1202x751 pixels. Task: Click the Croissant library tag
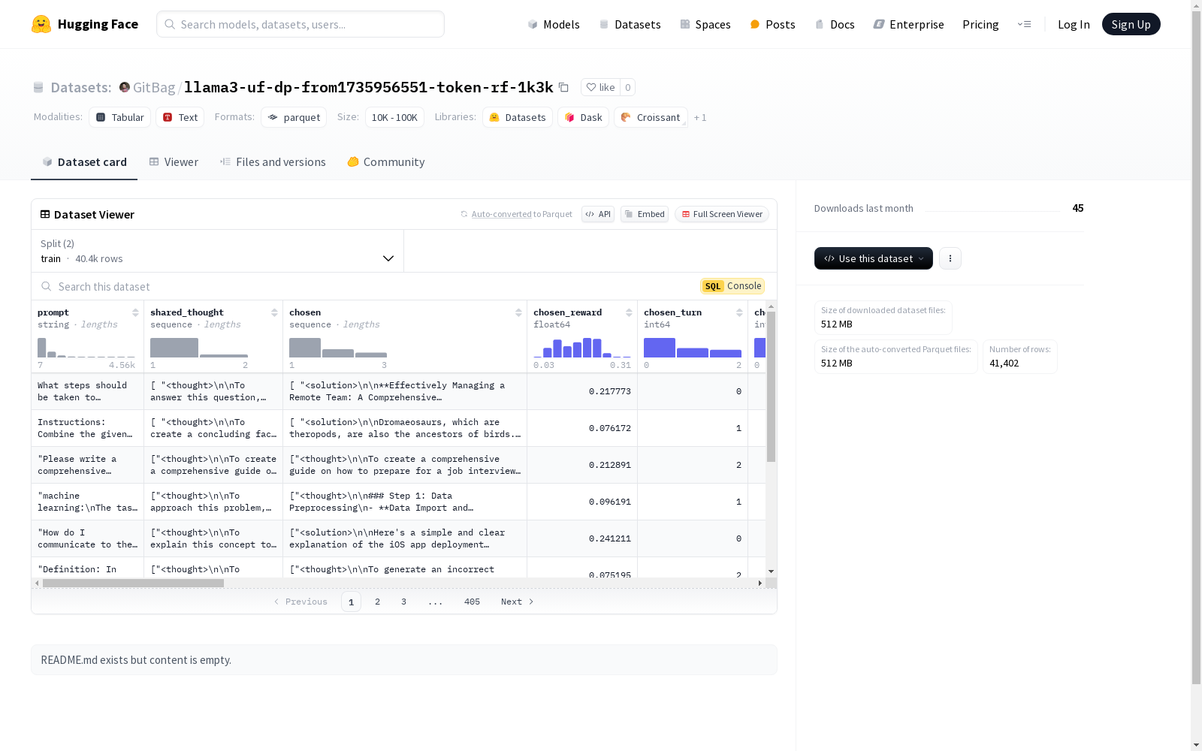click(x=651, y=117)
